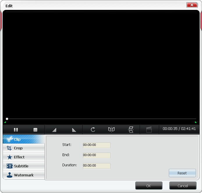The width and height of the screenshot is (202, 193).
Task: Set clip end point marker icon
Action: click(x=74, y=130)
